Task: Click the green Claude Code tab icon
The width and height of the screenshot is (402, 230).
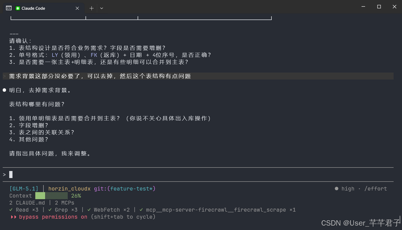Action: tap(18, 8)
